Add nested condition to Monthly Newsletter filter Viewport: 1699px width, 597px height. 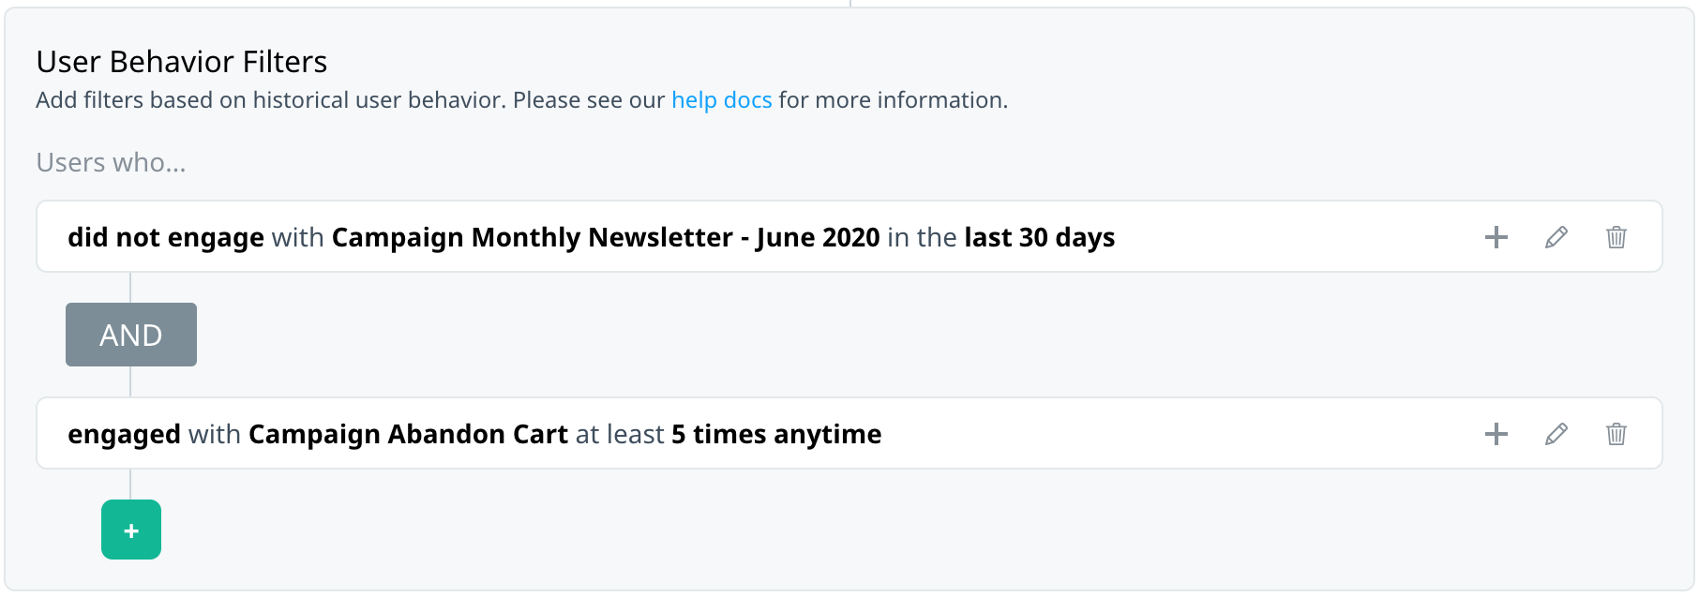(x=1496, y=237)
